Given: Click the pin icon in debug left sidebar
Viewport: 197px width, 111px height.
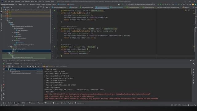Looking at the screenshot, I should pyautogui.click(x=4, y=97).
